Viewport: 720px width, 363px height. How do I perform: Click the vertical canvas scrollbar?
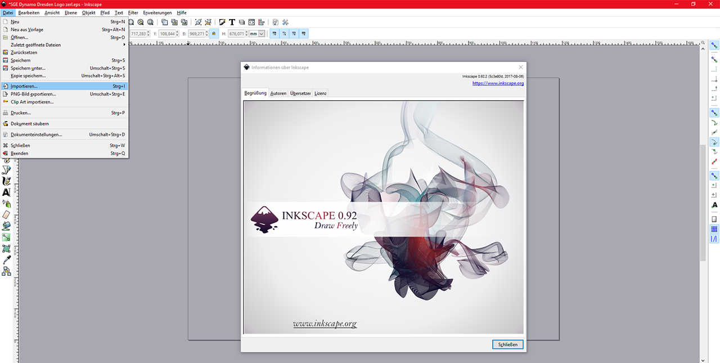[x=703, y=203]
